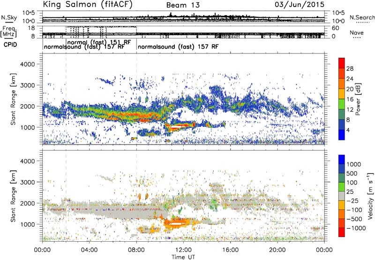Click the '4000' tick on power panel
This screenshot has height=260, width=375.
click(x=27, y=64)
